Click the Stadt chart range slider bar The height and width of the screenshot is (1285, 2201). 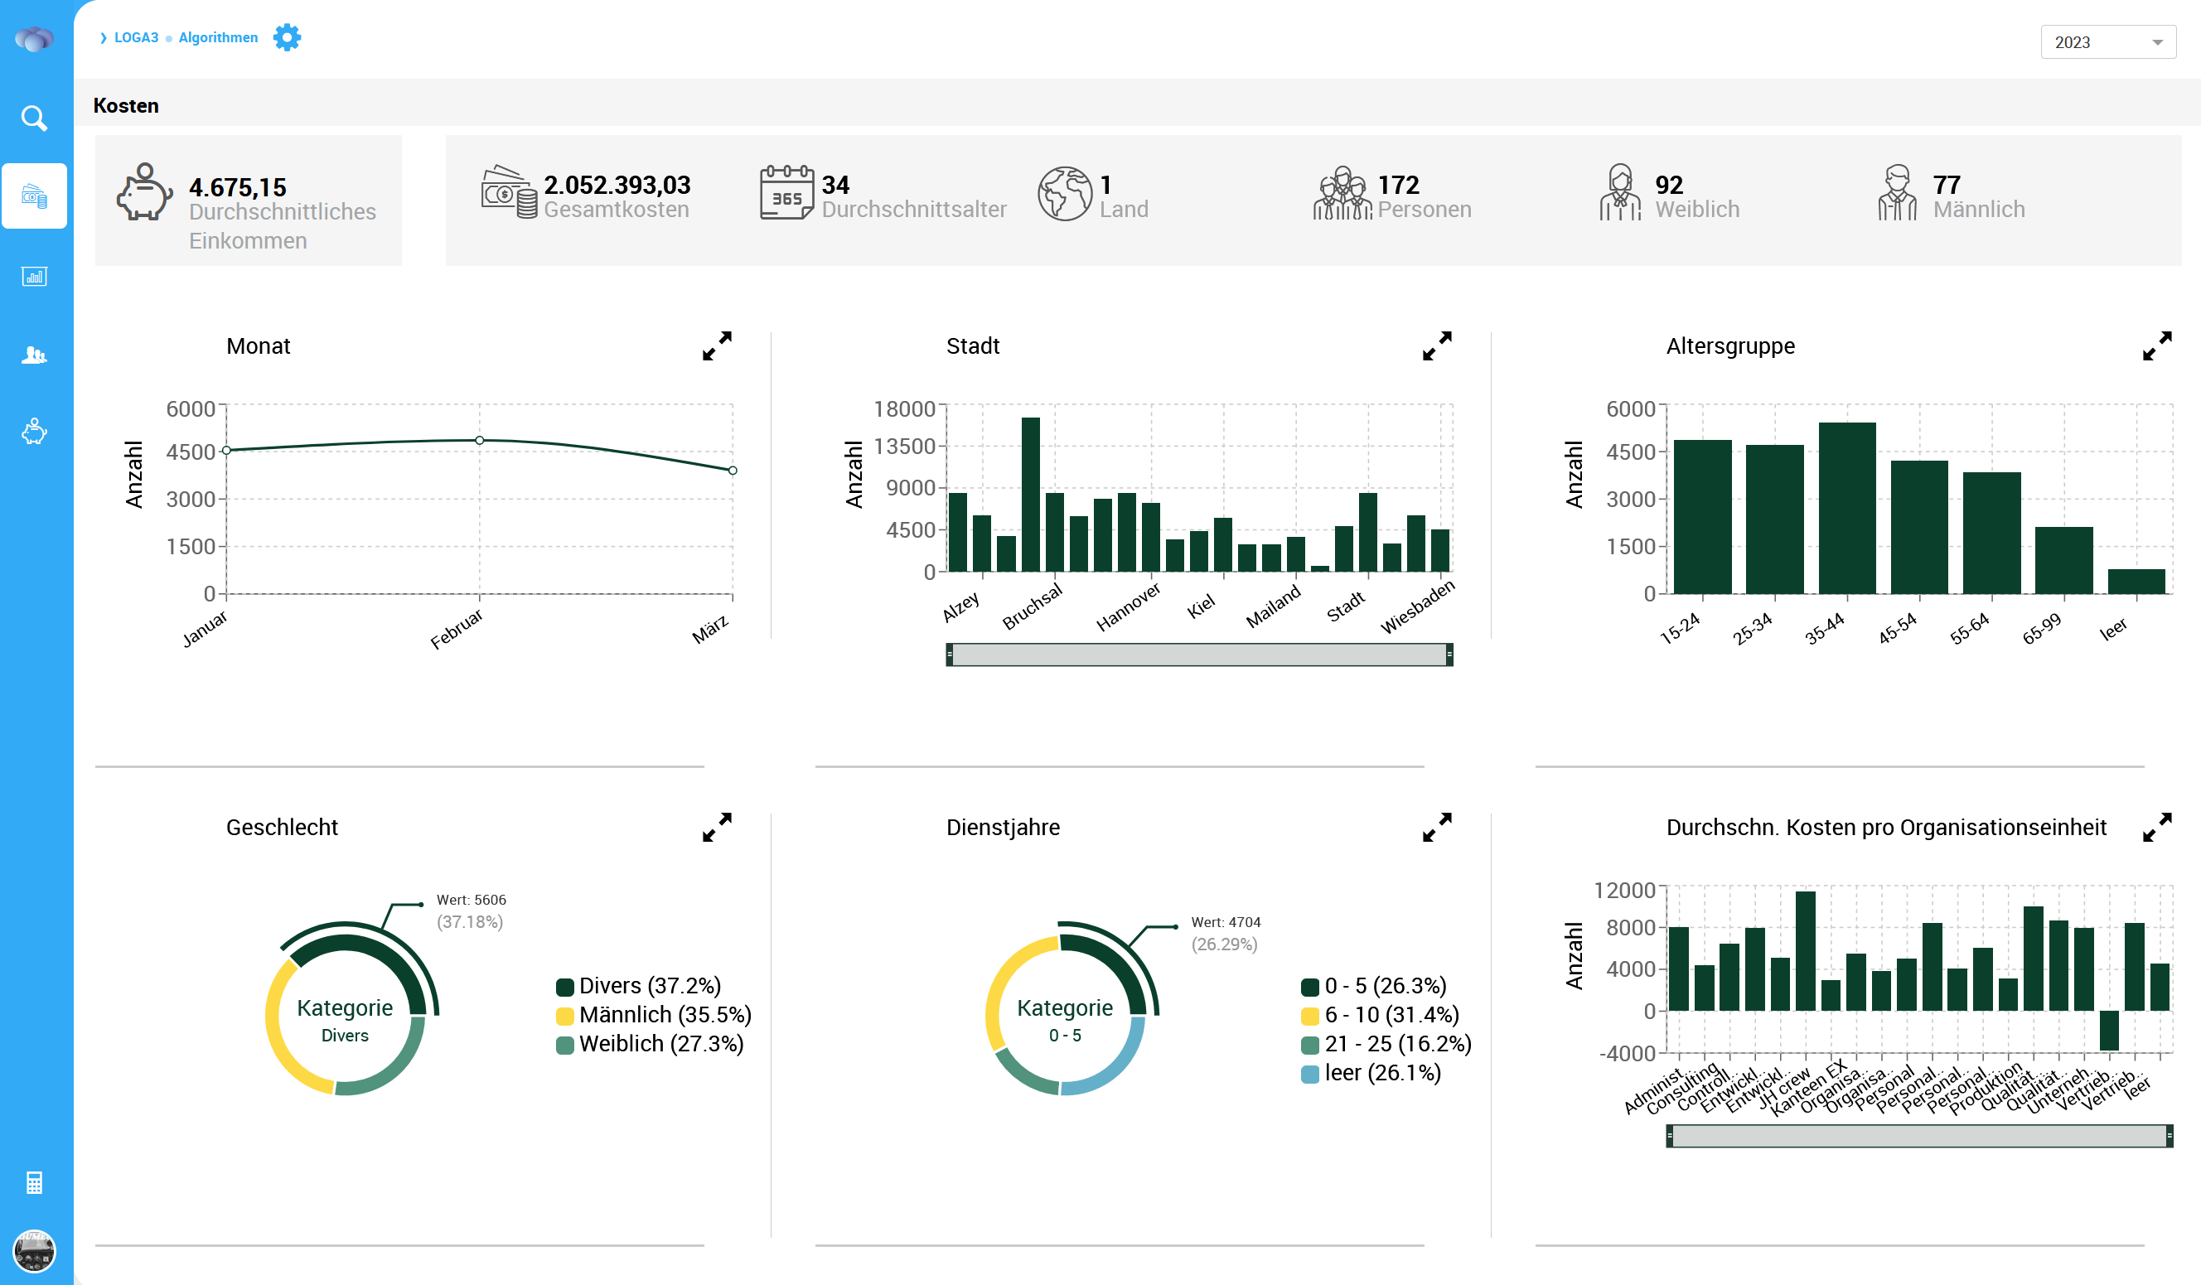[1198, 655]
